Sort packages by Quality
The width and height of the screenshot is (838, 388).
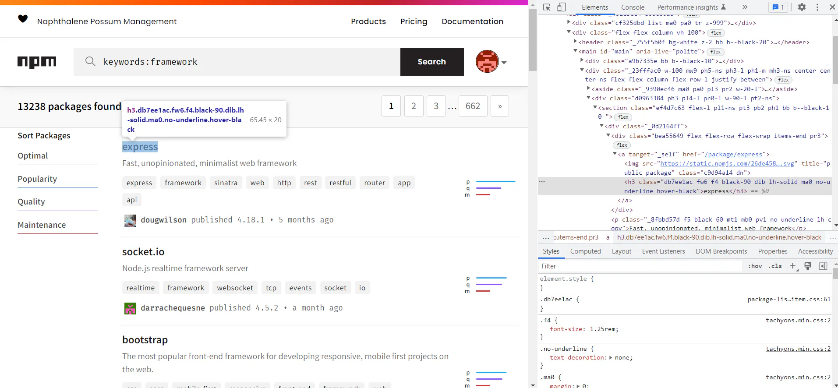[x=31, y=202]
